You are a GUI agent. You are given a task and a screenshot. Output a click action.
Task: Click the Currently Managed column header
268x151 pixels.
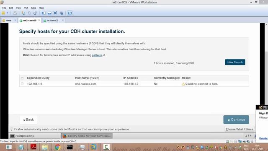[167, 78]
